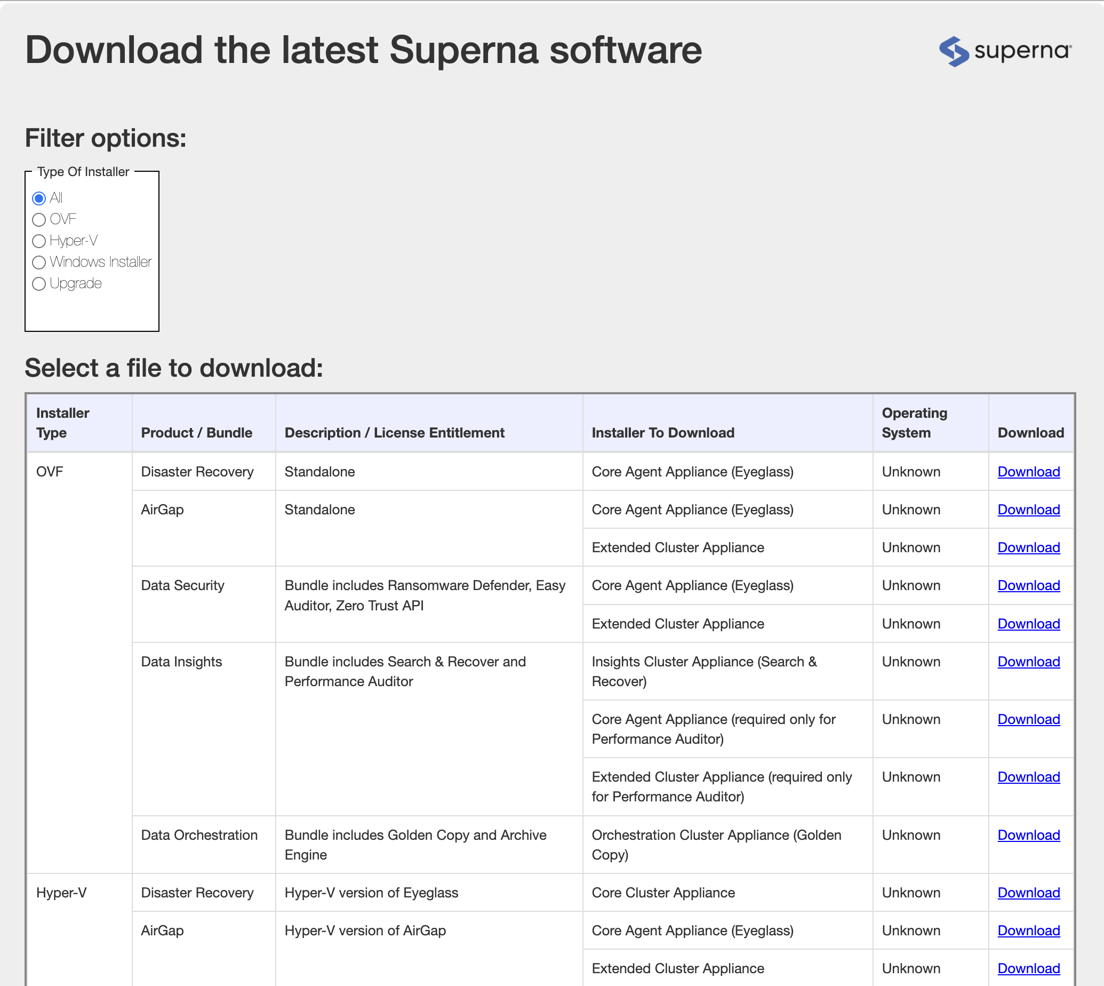Viewport: 1104px width, 986px height.
Task: Download Core Agent Appliance for Performance Auditor
Action: click(1028, 719)
